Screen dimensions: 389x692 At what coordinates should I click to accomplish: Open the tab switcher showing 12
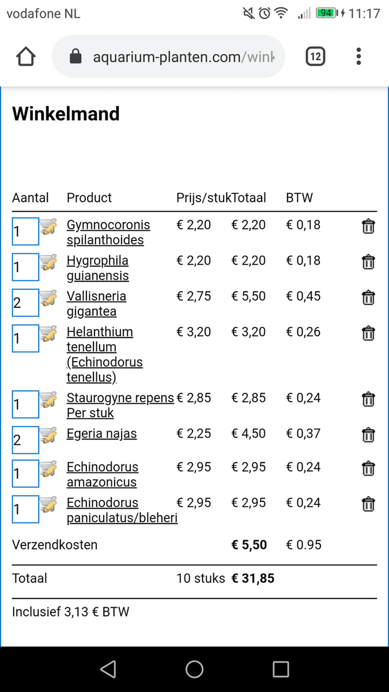click(x=315, y=57)
